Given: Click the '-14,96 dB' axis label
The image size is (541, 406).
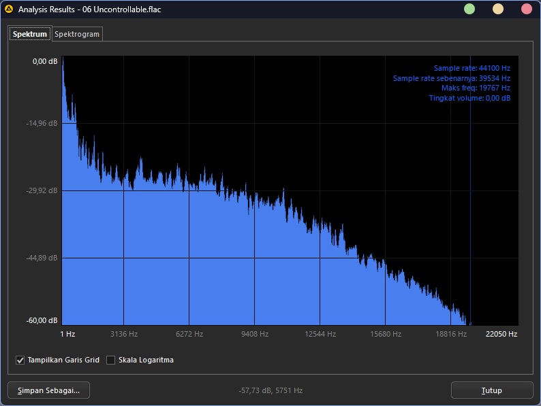Looking at the screenshot, I should pos(42,123).
